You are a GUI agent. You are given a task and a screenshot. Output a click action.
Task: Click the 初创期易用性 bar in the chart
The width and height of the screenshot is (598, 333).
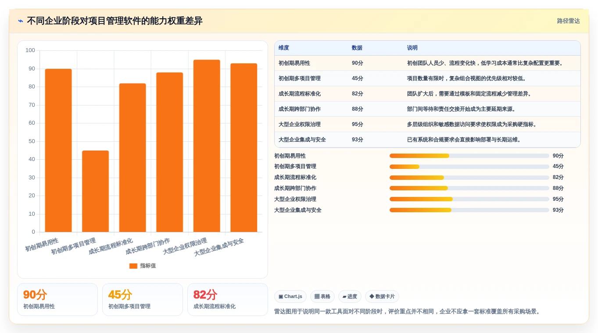tap(58, 150)
